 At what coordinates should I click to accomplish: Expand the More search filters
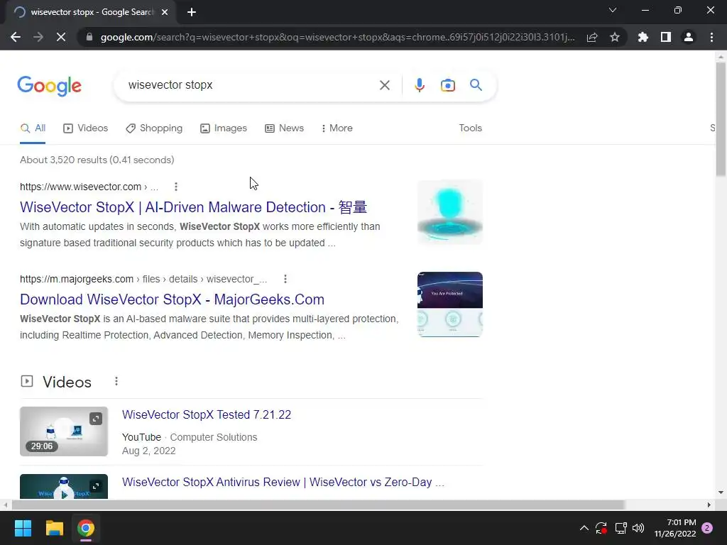[x=337, y=128]
